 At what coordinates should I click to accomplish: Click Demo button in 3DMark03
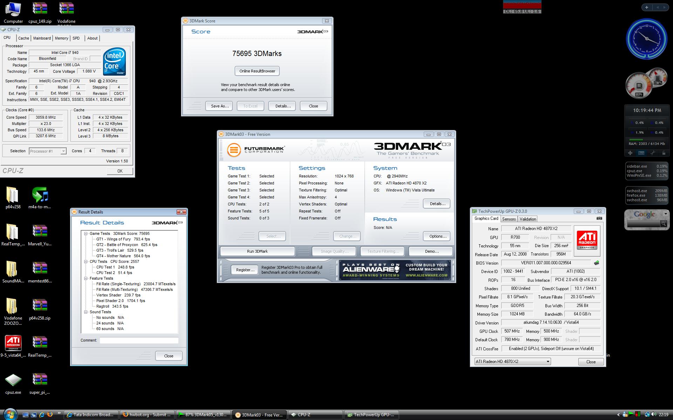[431, 251]
